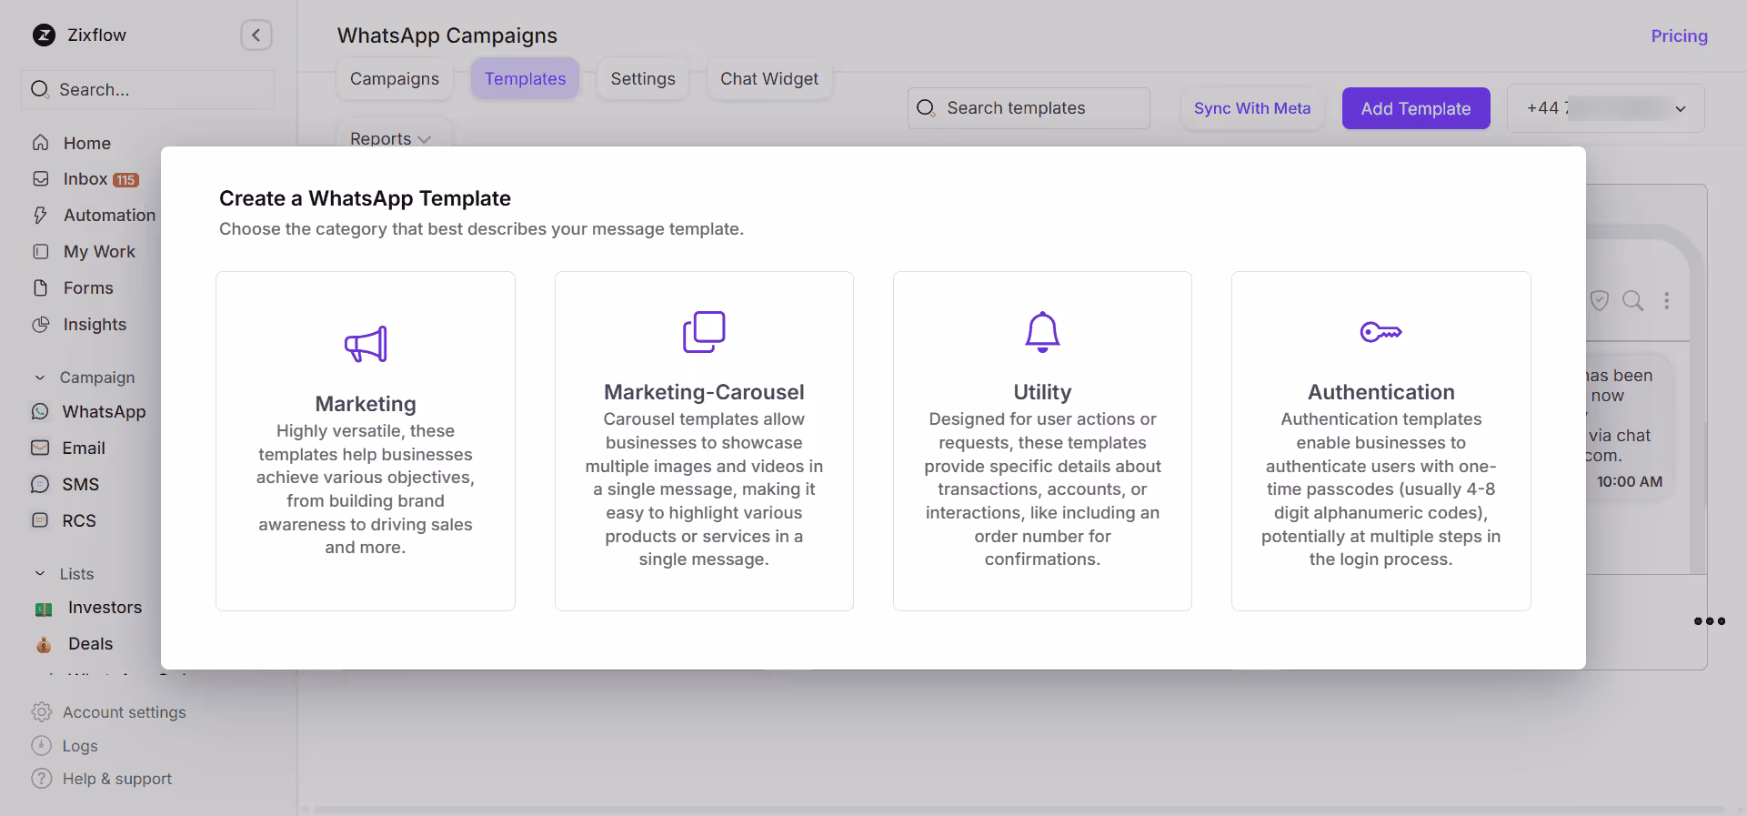Go to My Work
1747x816 pixels.
(x=99, y=252)
